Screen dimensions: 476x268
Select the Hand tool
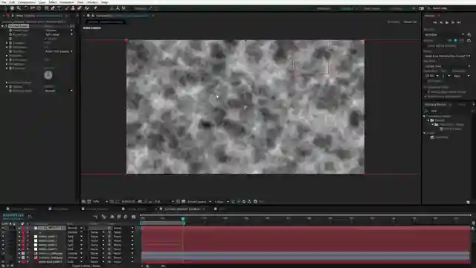(x=12, y=8)
